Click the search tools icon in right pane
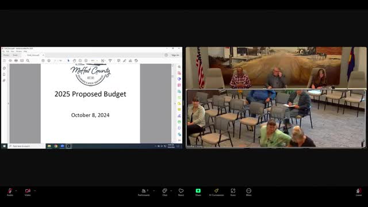368x207 pixels. tap(179, 67)
